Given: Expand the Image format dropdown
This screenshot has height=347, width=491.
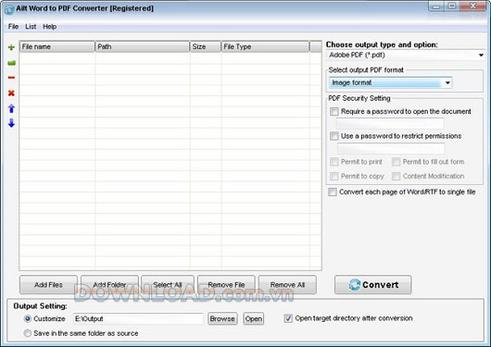Looking at the screenshot, I should click(x=390, y=82).
